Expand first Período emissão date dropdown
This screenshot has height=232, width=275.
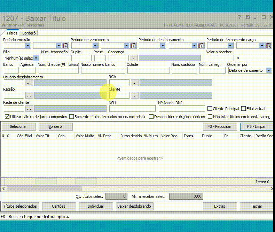tap(28, 46)
